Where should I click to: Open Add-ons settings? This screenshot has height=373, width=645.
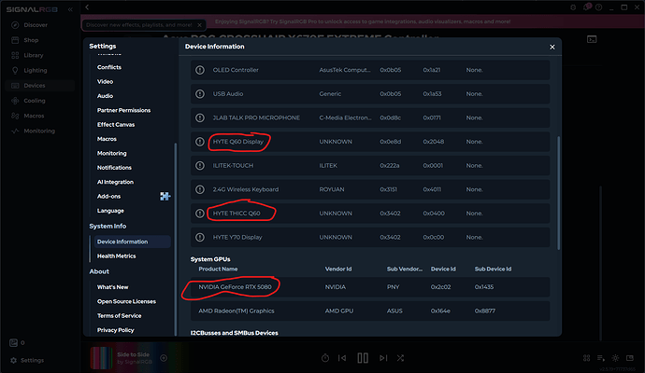(x=109, y=197)
